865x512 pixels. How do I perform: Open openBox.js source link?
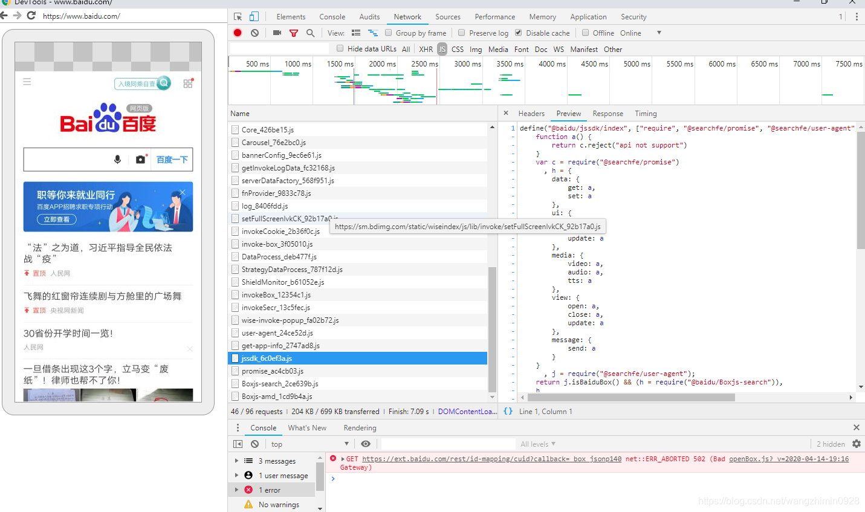(789, 459)
